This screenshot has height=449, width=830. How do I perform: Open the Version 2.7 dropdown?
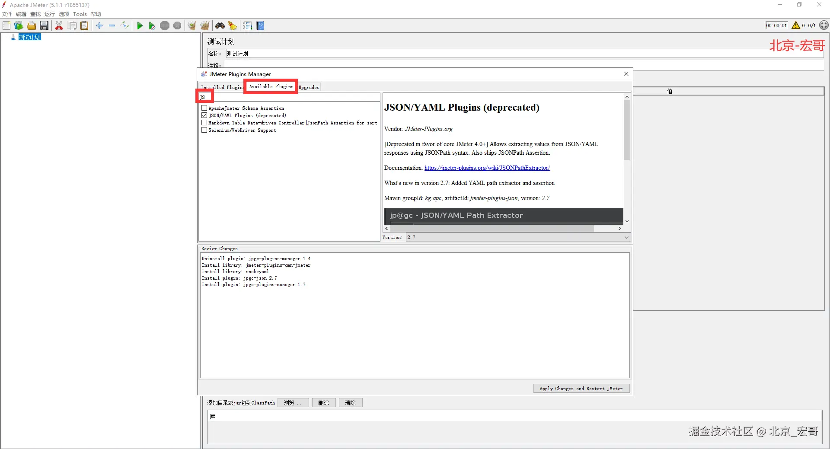tap(518, 237)
